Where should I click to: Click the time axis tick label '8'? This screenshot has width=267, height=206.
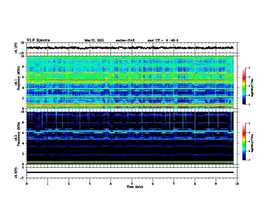(x=195, y=184)
